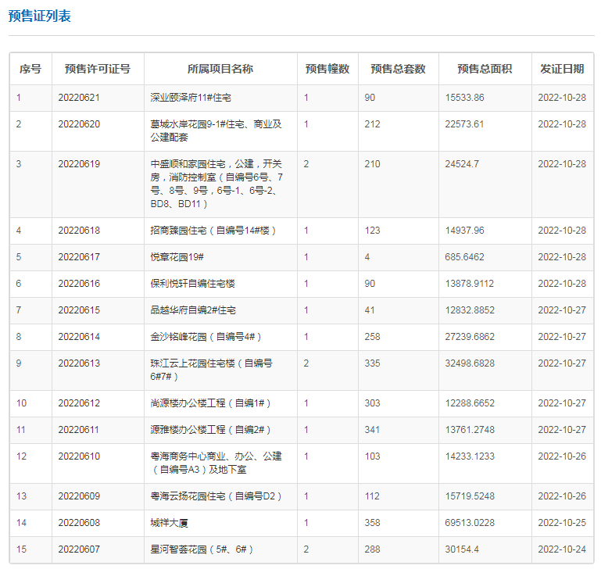The image size is (601, 569).
Task: Click area value 15533.86
Action: (464, 98)
